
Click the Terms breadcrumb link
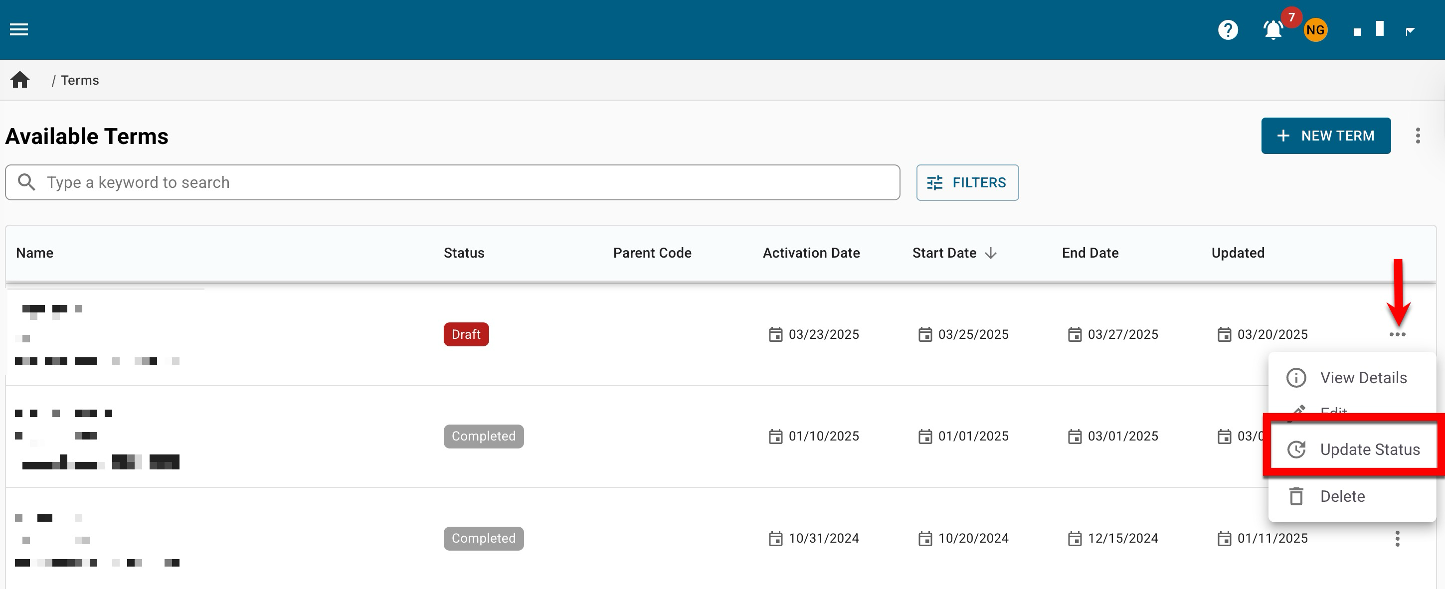click(80, 80)
